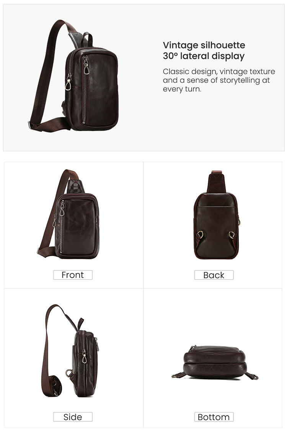The image size is (287, 439).
Task: Open the Front view bag photo
Action: coord(68,214)
